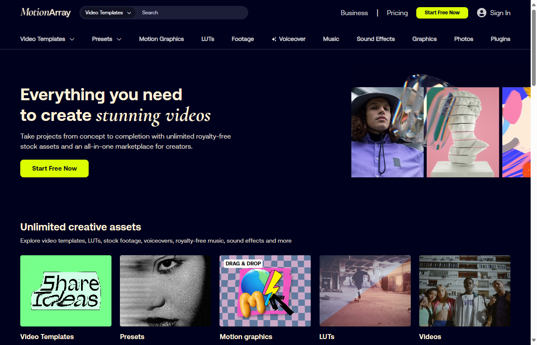Open the Video Templates search category dropdown

point(108,13)
